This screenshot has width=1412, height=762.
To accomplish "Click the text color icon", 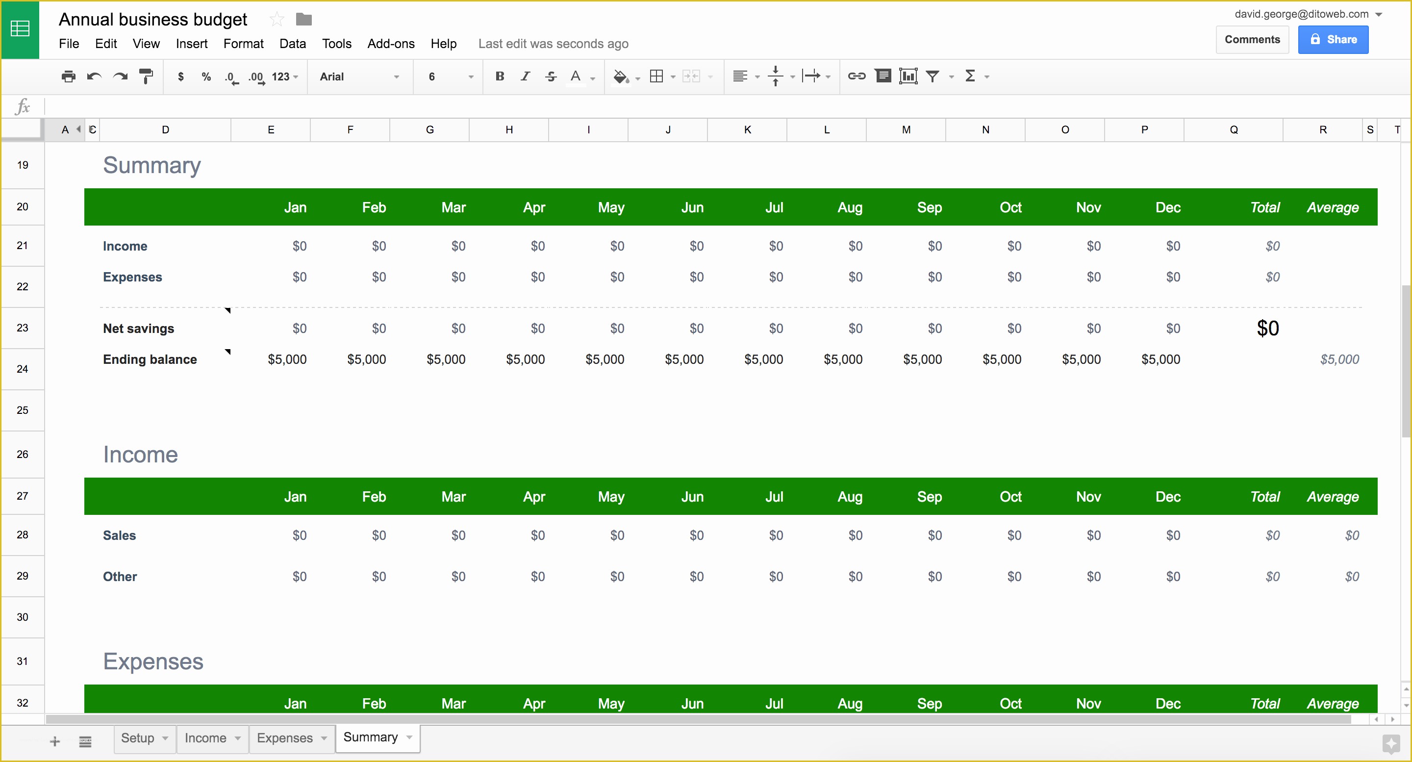I will click(x=574, y=76).
